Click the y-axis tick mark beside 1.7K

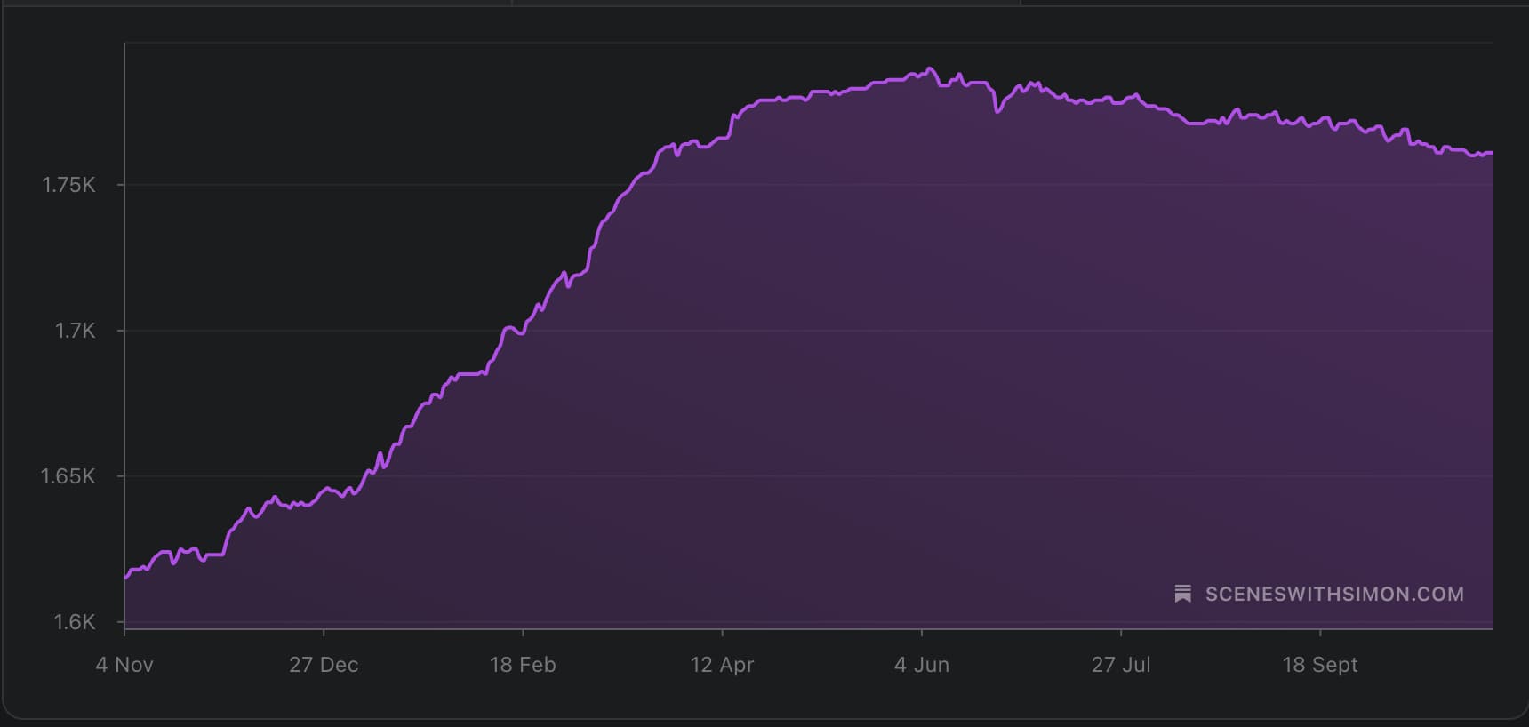click(121, 331)
